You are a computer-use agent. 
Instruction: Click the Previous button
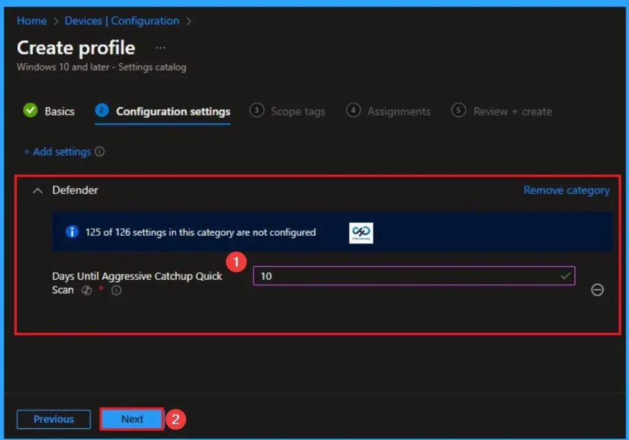click(53, 419)
